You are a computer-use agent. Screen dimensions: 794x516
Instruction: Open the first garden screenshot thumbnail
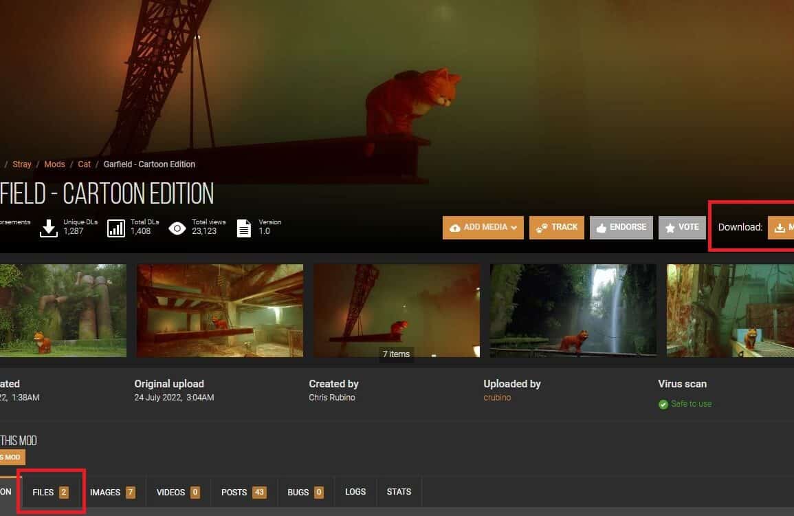pyautogui.click(x=63, y=310)
